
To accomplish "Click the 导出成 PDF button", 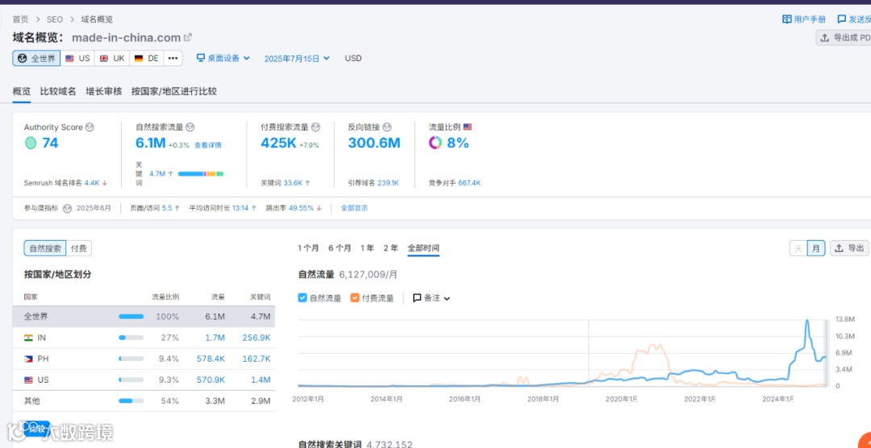I will [x=844, y=38].
